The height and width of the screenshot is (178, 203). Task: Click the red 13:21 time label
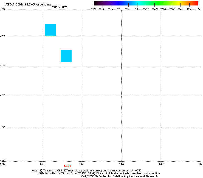click(67, 166)
